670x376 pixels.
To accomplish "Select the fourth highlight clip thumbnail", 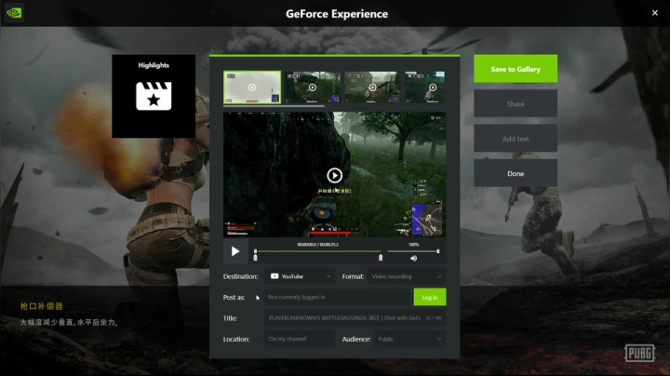I will point(425,87).
